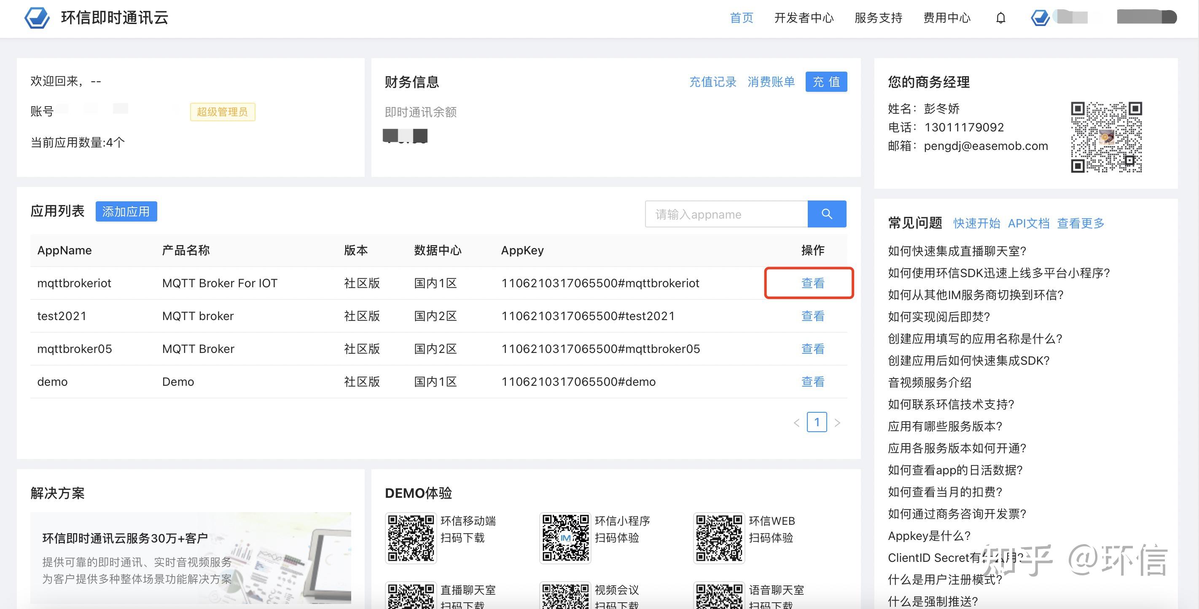This screenshot has width=1199, height=609.
Task: Open the notification bell
Action: [1000, 18]
